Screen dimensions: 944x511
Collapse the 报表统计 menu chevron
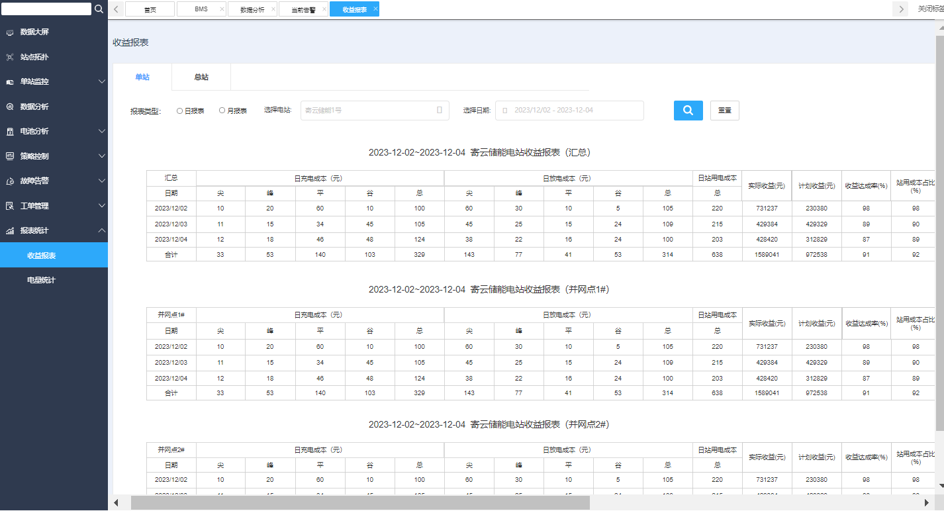[101, 230]
